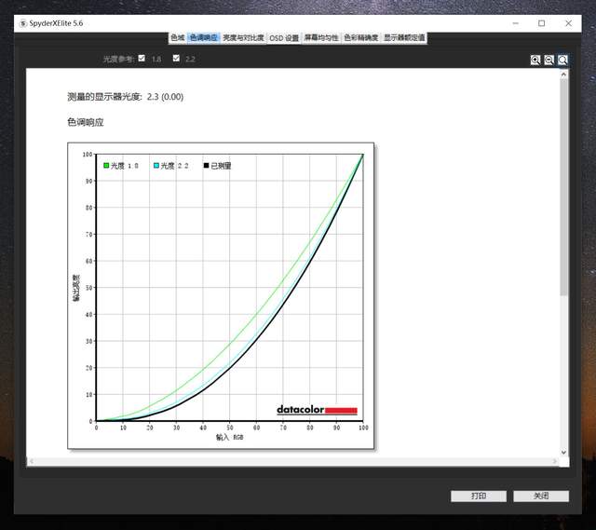Screen dimensions: 596x530
Task: Click the 输出亮度 vertical axis label
Action: coord(76,288)
